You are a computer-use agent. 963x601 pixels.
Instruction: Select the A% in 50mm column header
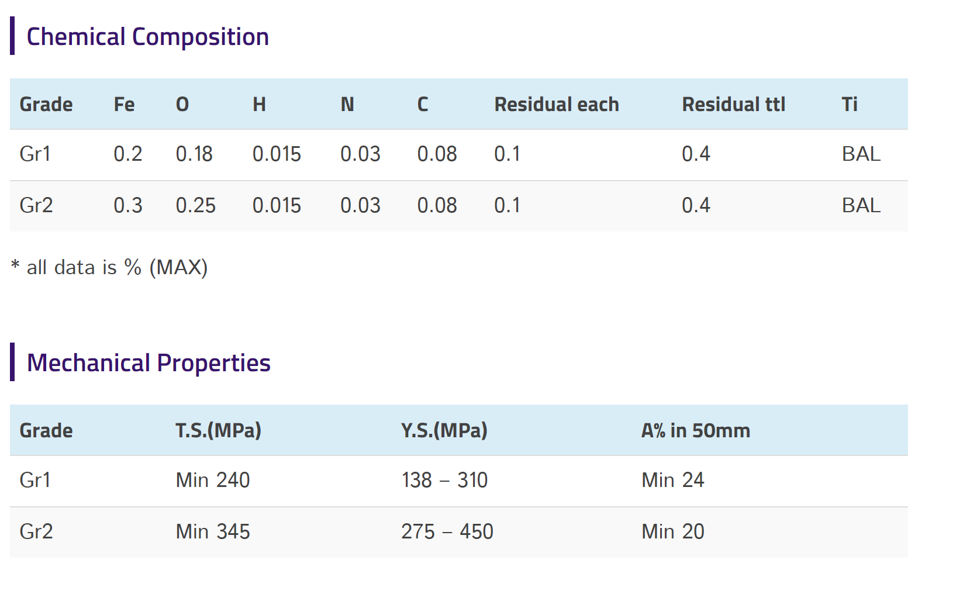[696, 431]
